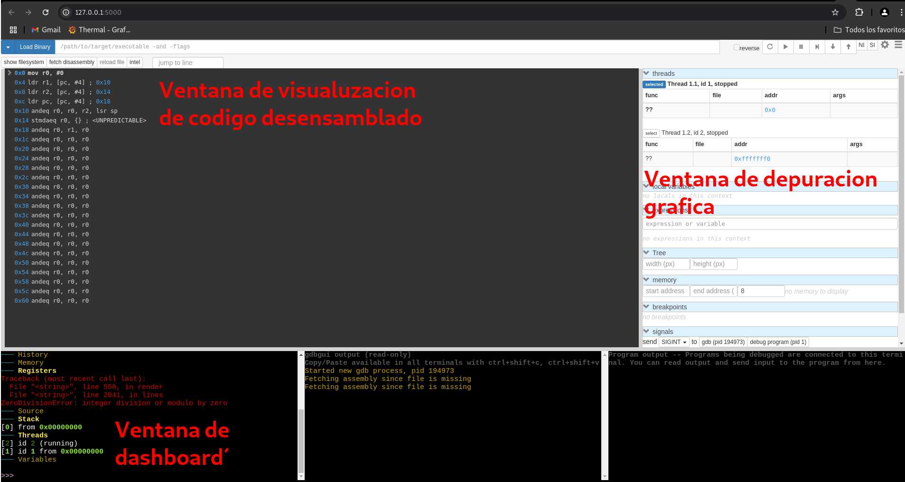Open the hamburger menu icon
The width and height of the screenshot is (905, 482).
pyautogui.click(x=898, y=45)
